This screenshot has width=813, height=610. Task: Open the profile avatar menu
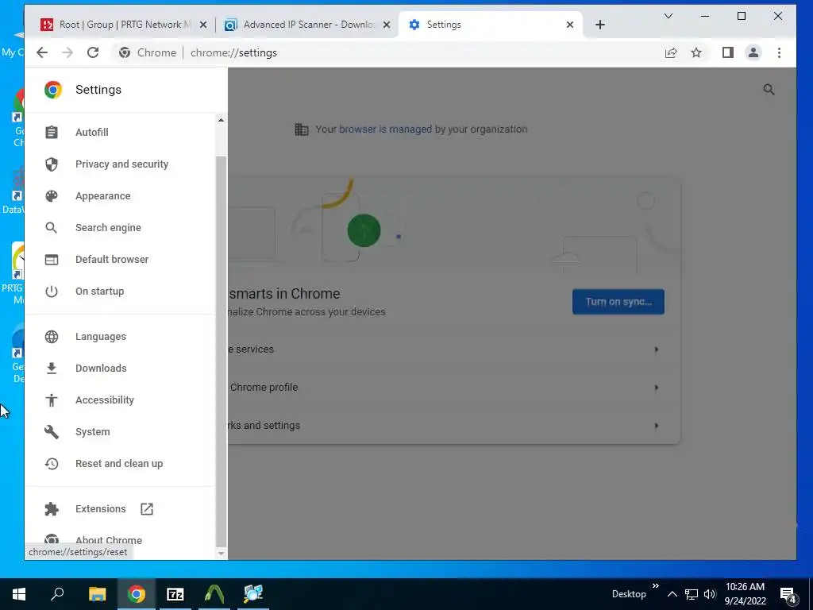(x=753, y=53)
